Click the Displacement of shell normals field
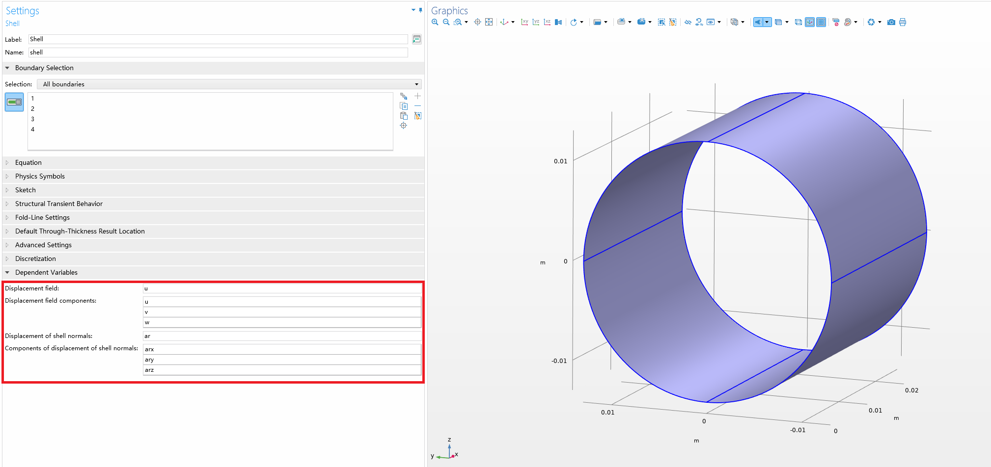This screenshot has width=991, height=467. pyautogui.click(x=281, y=336)
